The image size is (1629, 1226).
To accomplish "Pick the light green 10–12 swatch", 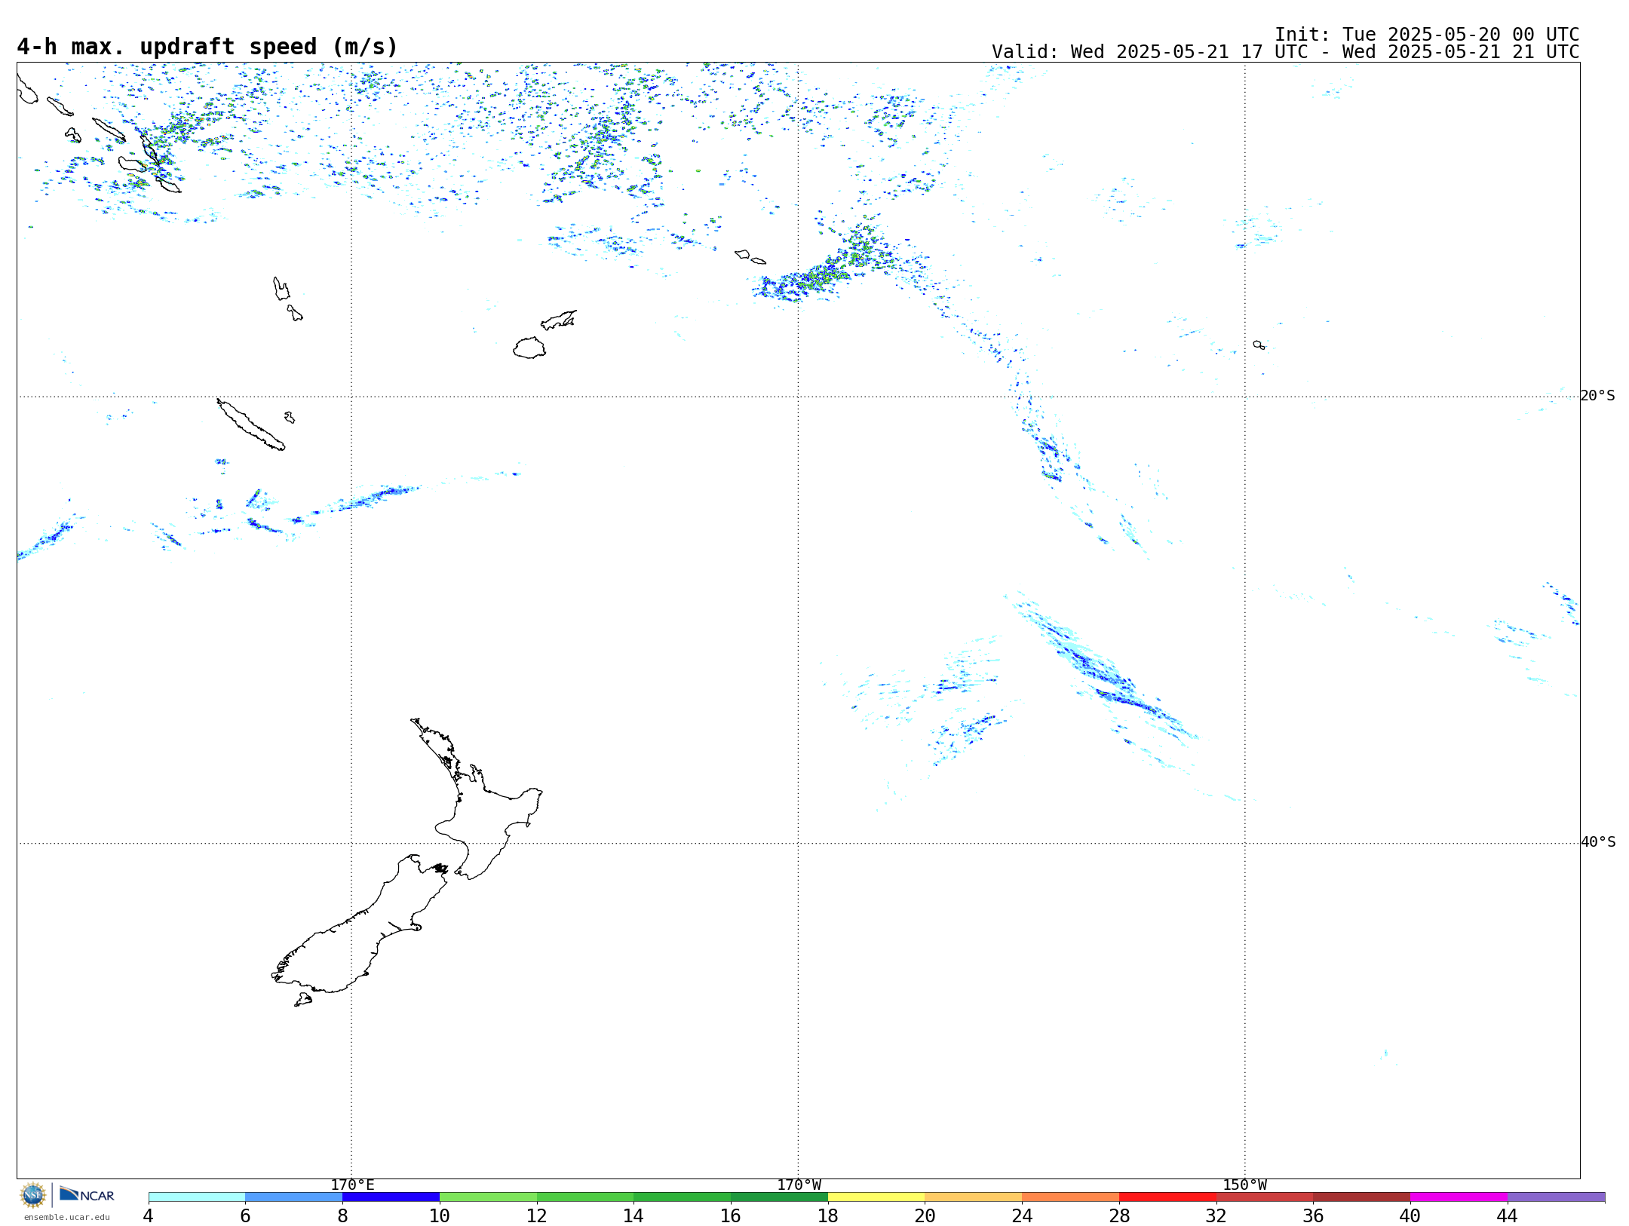I will coord(488,1197).
